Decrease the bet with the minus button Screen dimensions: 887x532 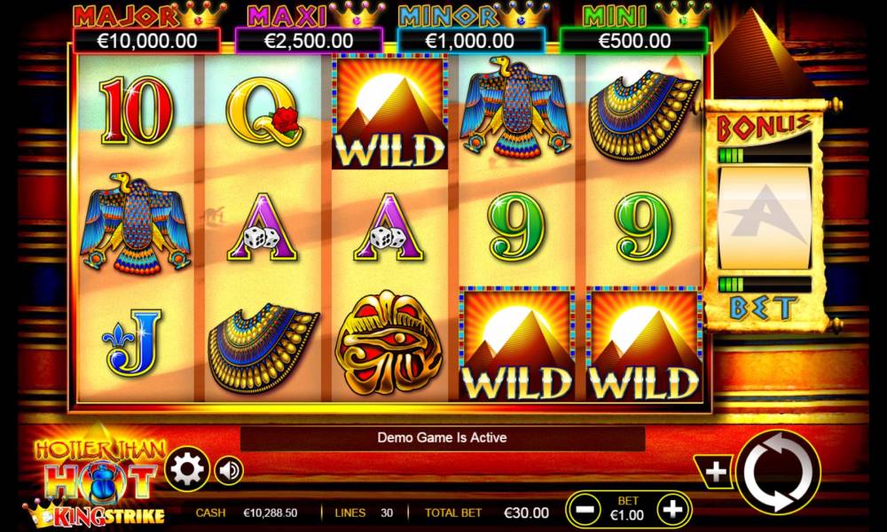[585, 510]
